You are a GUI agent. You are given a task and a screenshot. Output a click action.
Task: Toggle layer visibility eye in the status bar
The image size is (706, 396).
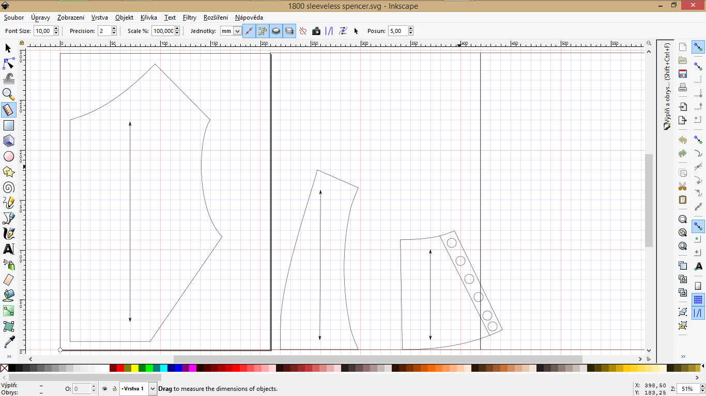105,388
